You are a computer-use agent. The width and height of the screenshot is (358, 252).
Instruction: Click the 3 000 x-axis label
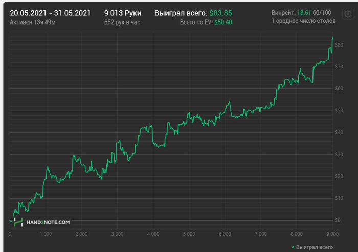pos(117,234)
